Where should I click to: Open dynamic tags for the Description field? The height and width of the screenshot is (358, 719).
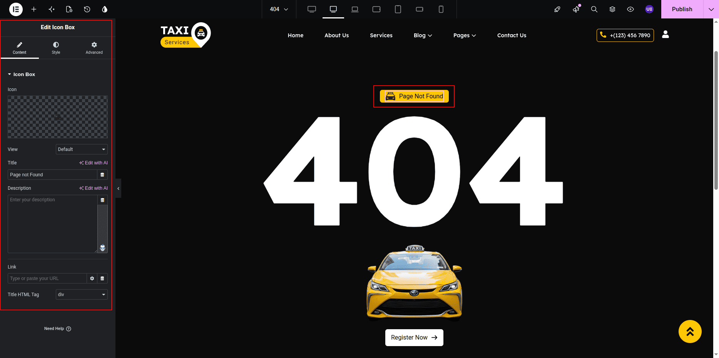tap(102, 200)
